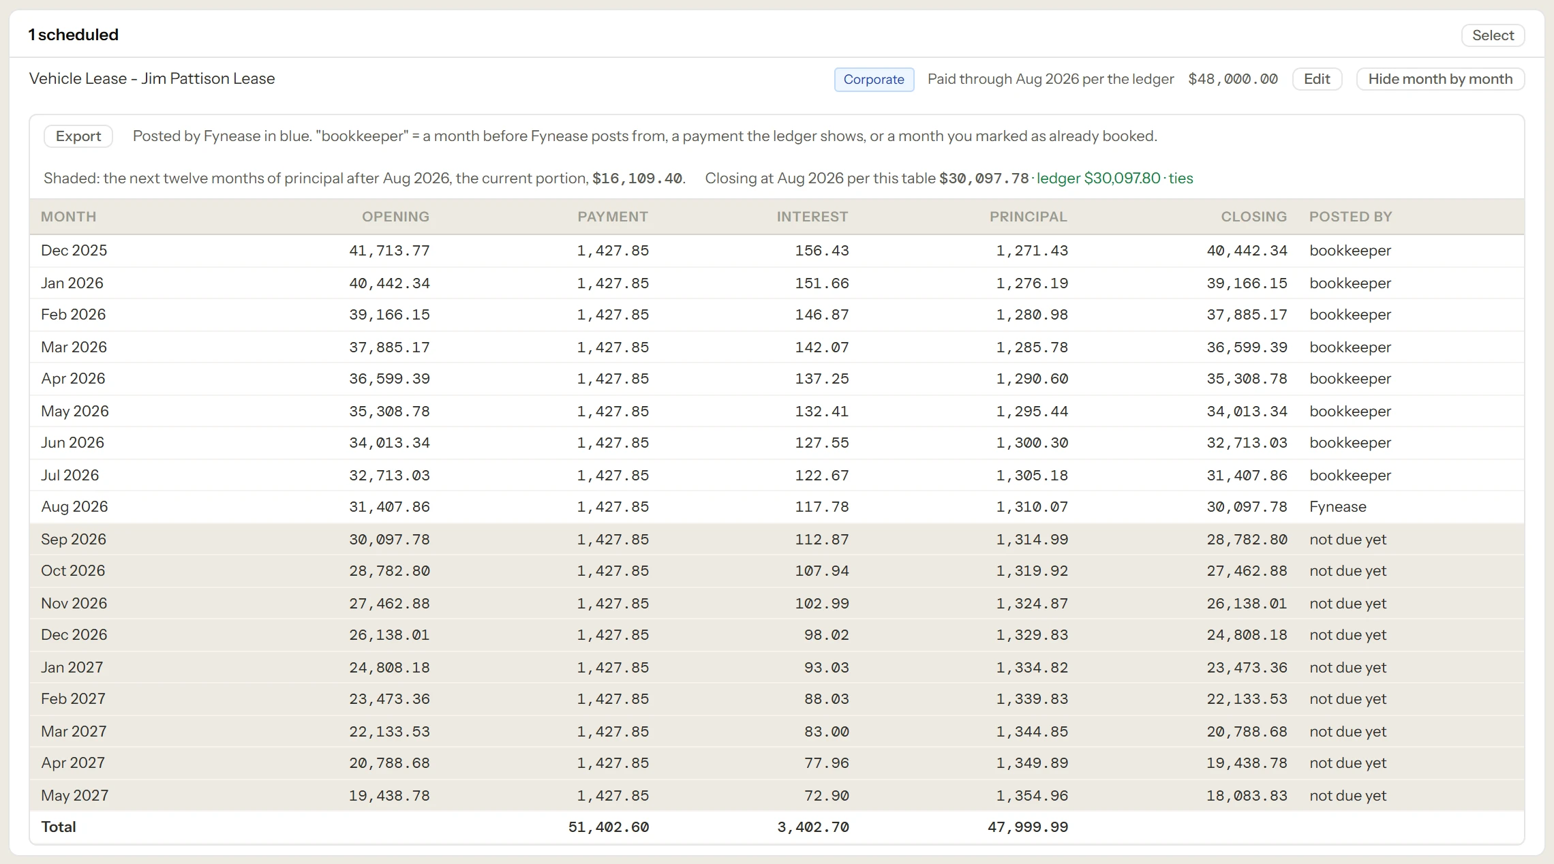
Task: Click interest 88.03 in Feb 2027 row
Action: (x=827, y=699)
